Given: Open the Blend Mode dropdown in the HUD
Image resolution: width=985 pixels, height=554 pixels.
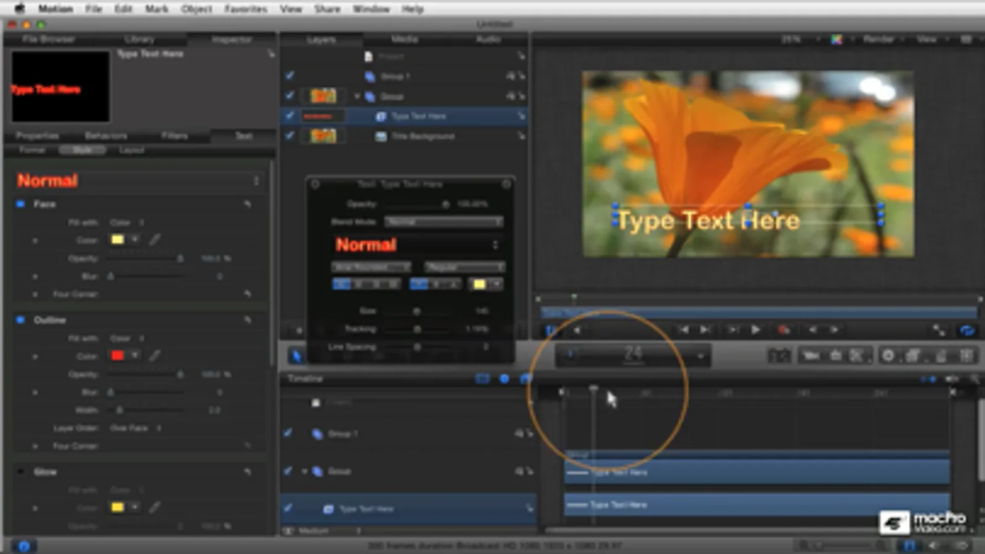Looking at the screenshot, I should [444, 222].
